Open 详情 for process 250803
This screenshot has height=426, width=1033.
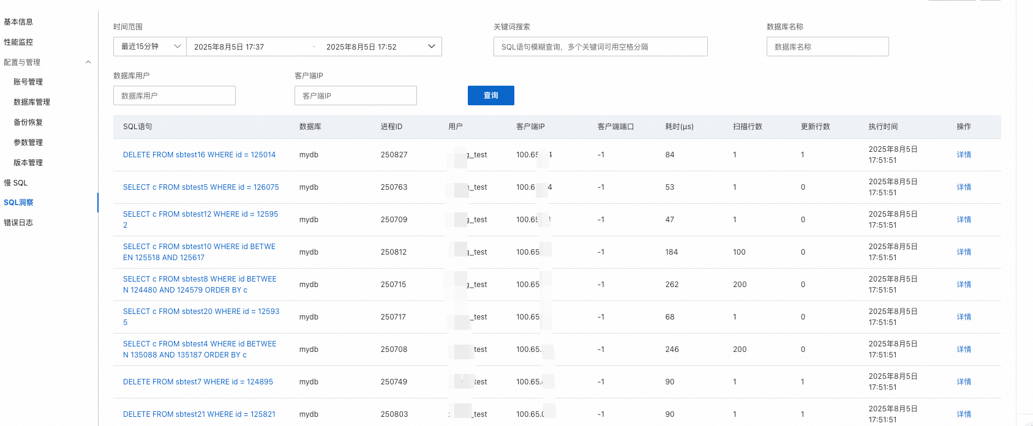(964, 414)
